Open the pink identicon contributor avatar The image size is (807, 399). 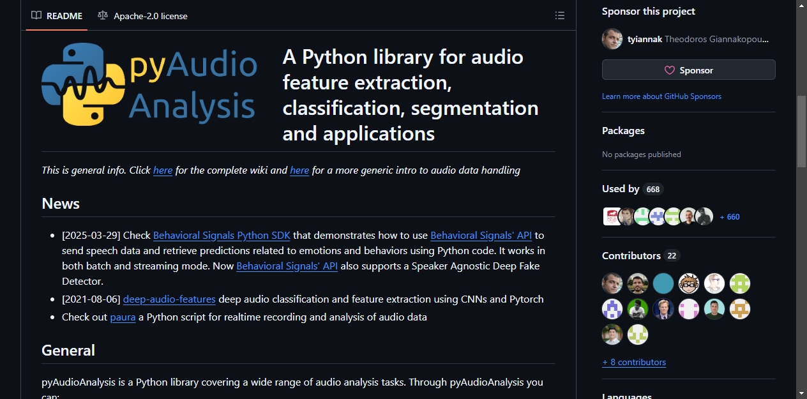689,309
